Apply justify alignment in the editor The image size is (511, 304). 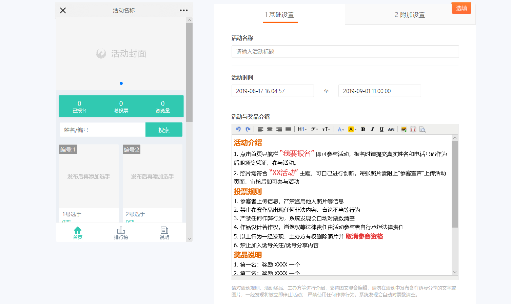click(288, 129)
